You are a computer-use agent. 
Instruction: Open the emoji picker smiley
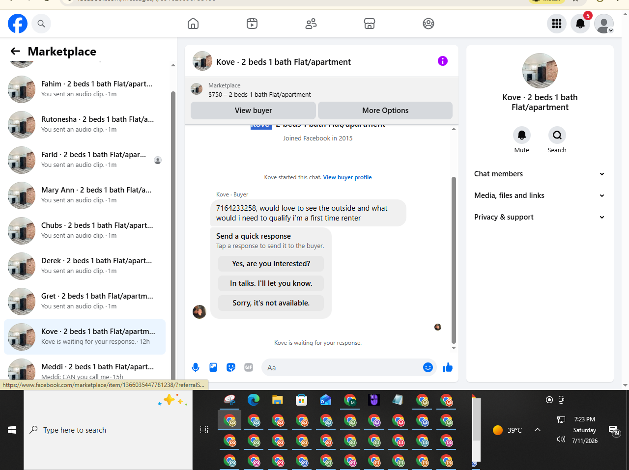[428, 367]
